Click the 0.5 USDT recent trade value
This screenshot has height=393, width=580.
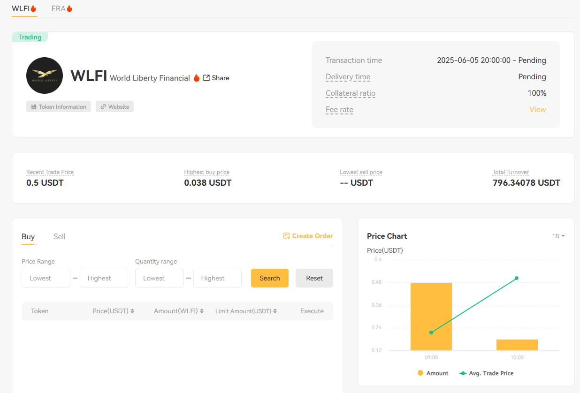coord(45,183)
